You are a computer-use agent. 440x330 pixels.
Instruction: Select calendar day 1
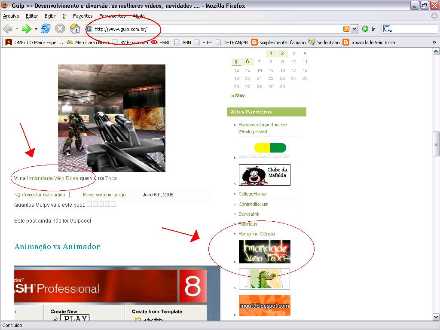(x=271, y=53)
